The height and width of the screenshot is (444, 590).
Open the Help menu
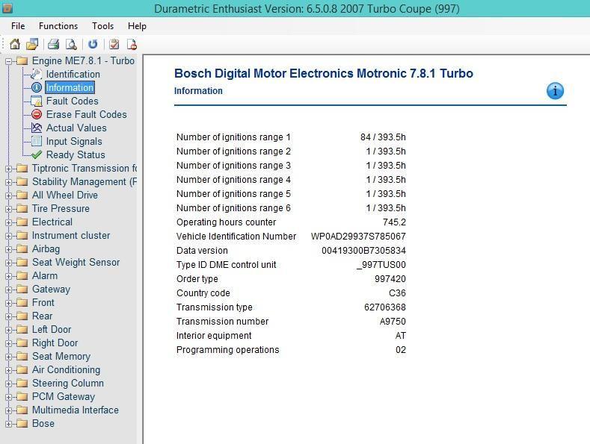137,26
